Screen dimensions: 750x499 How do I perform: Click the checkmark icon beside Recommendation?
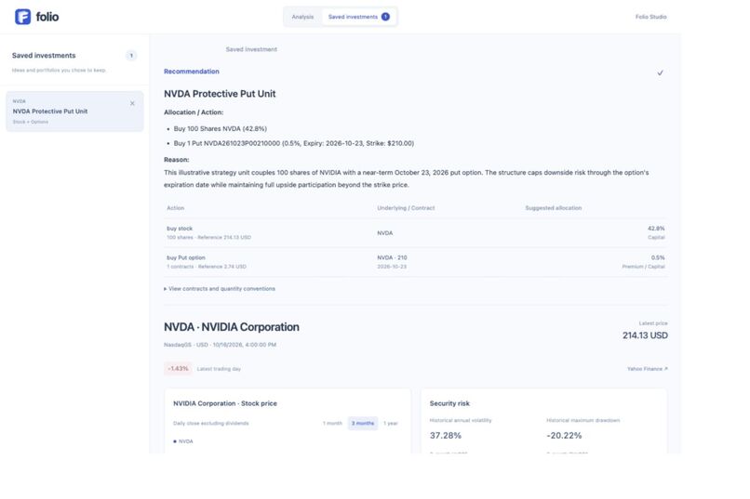click(660, 73)
